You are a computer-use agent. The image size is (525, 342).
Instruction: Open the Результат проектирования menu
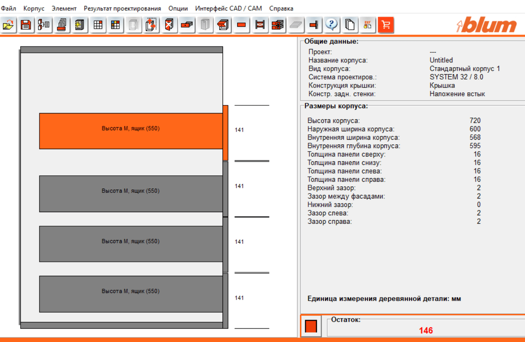[x=122, y=8]
